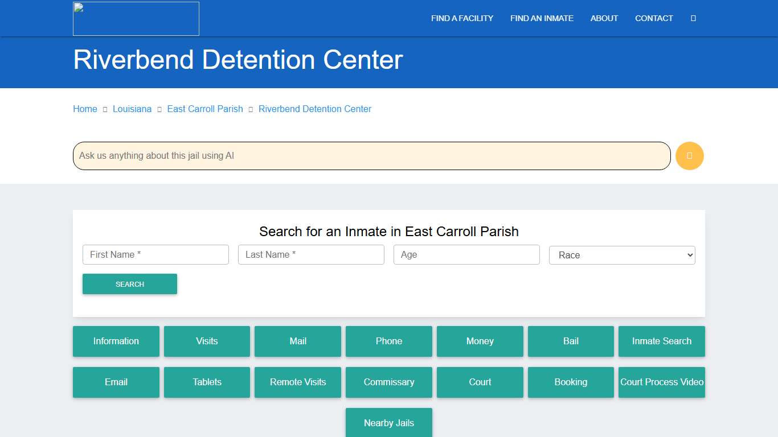
Task: Click the site logo image
Action: pyautogui.click(x=136, y=18)
